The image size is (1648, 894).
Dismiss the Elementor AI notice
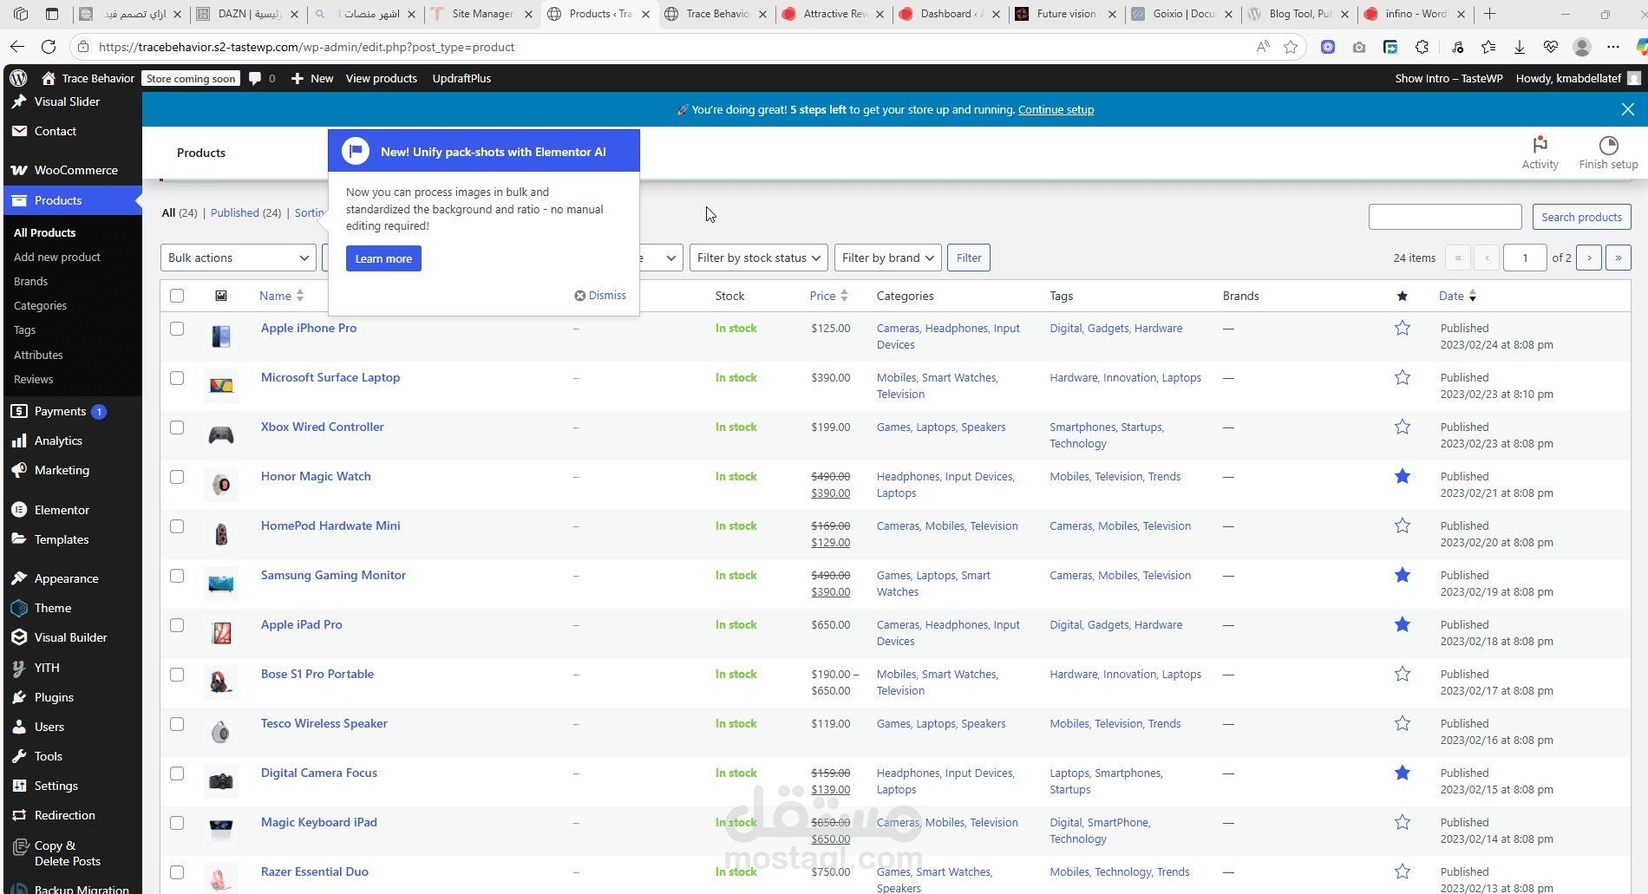600,296
